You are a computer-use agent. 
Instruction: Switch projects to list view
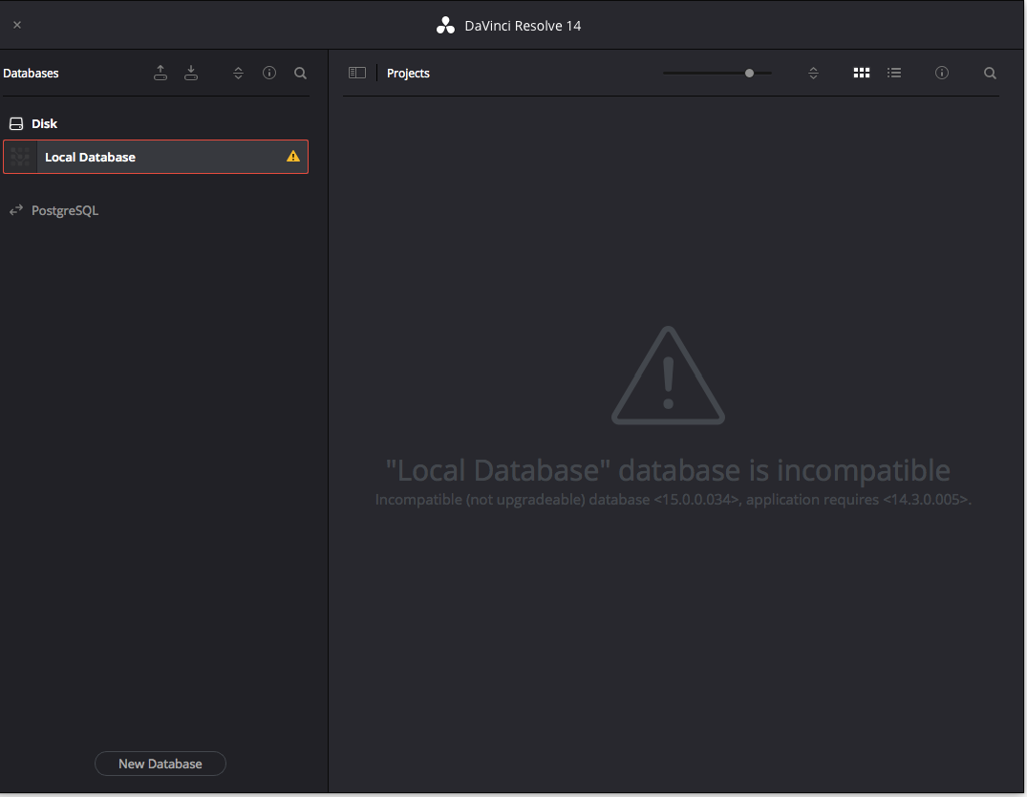coord(894,73)
